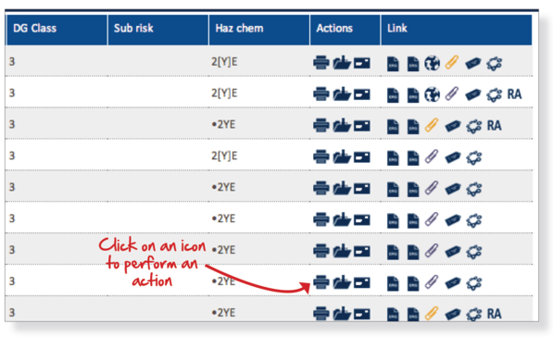Click the molecule icon in the second row
The height and width of the screenshot is (337, 553).
click(x=494, y=95)
